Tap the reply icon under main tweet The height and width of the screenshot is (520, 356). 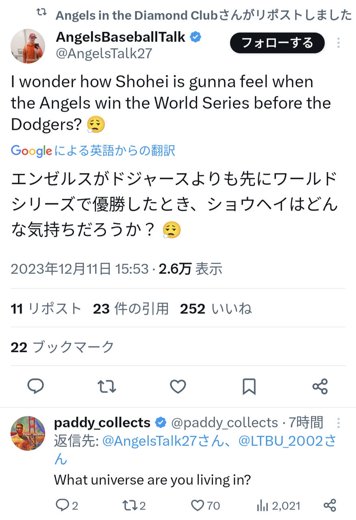(35, 386)
